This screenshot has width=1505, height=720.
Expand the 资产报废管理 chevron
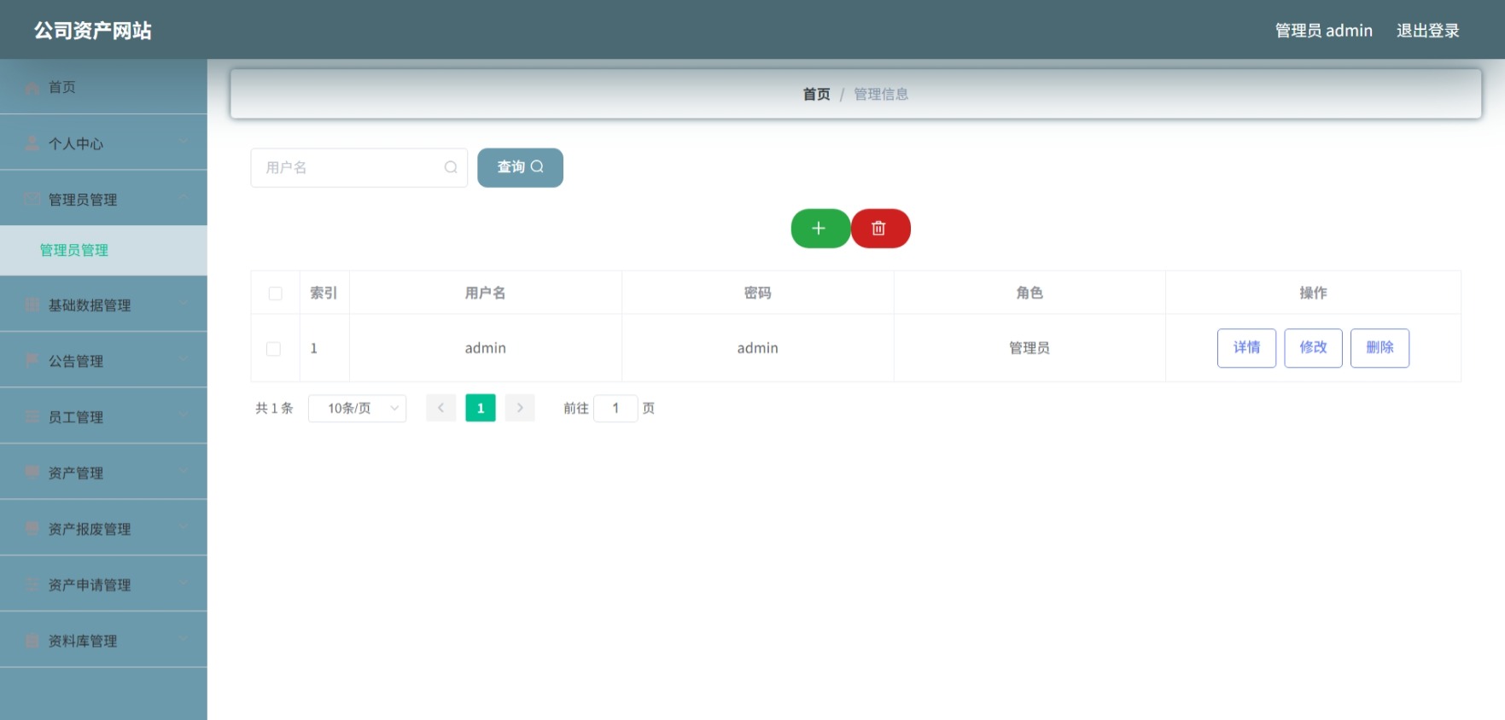[184, 526]
